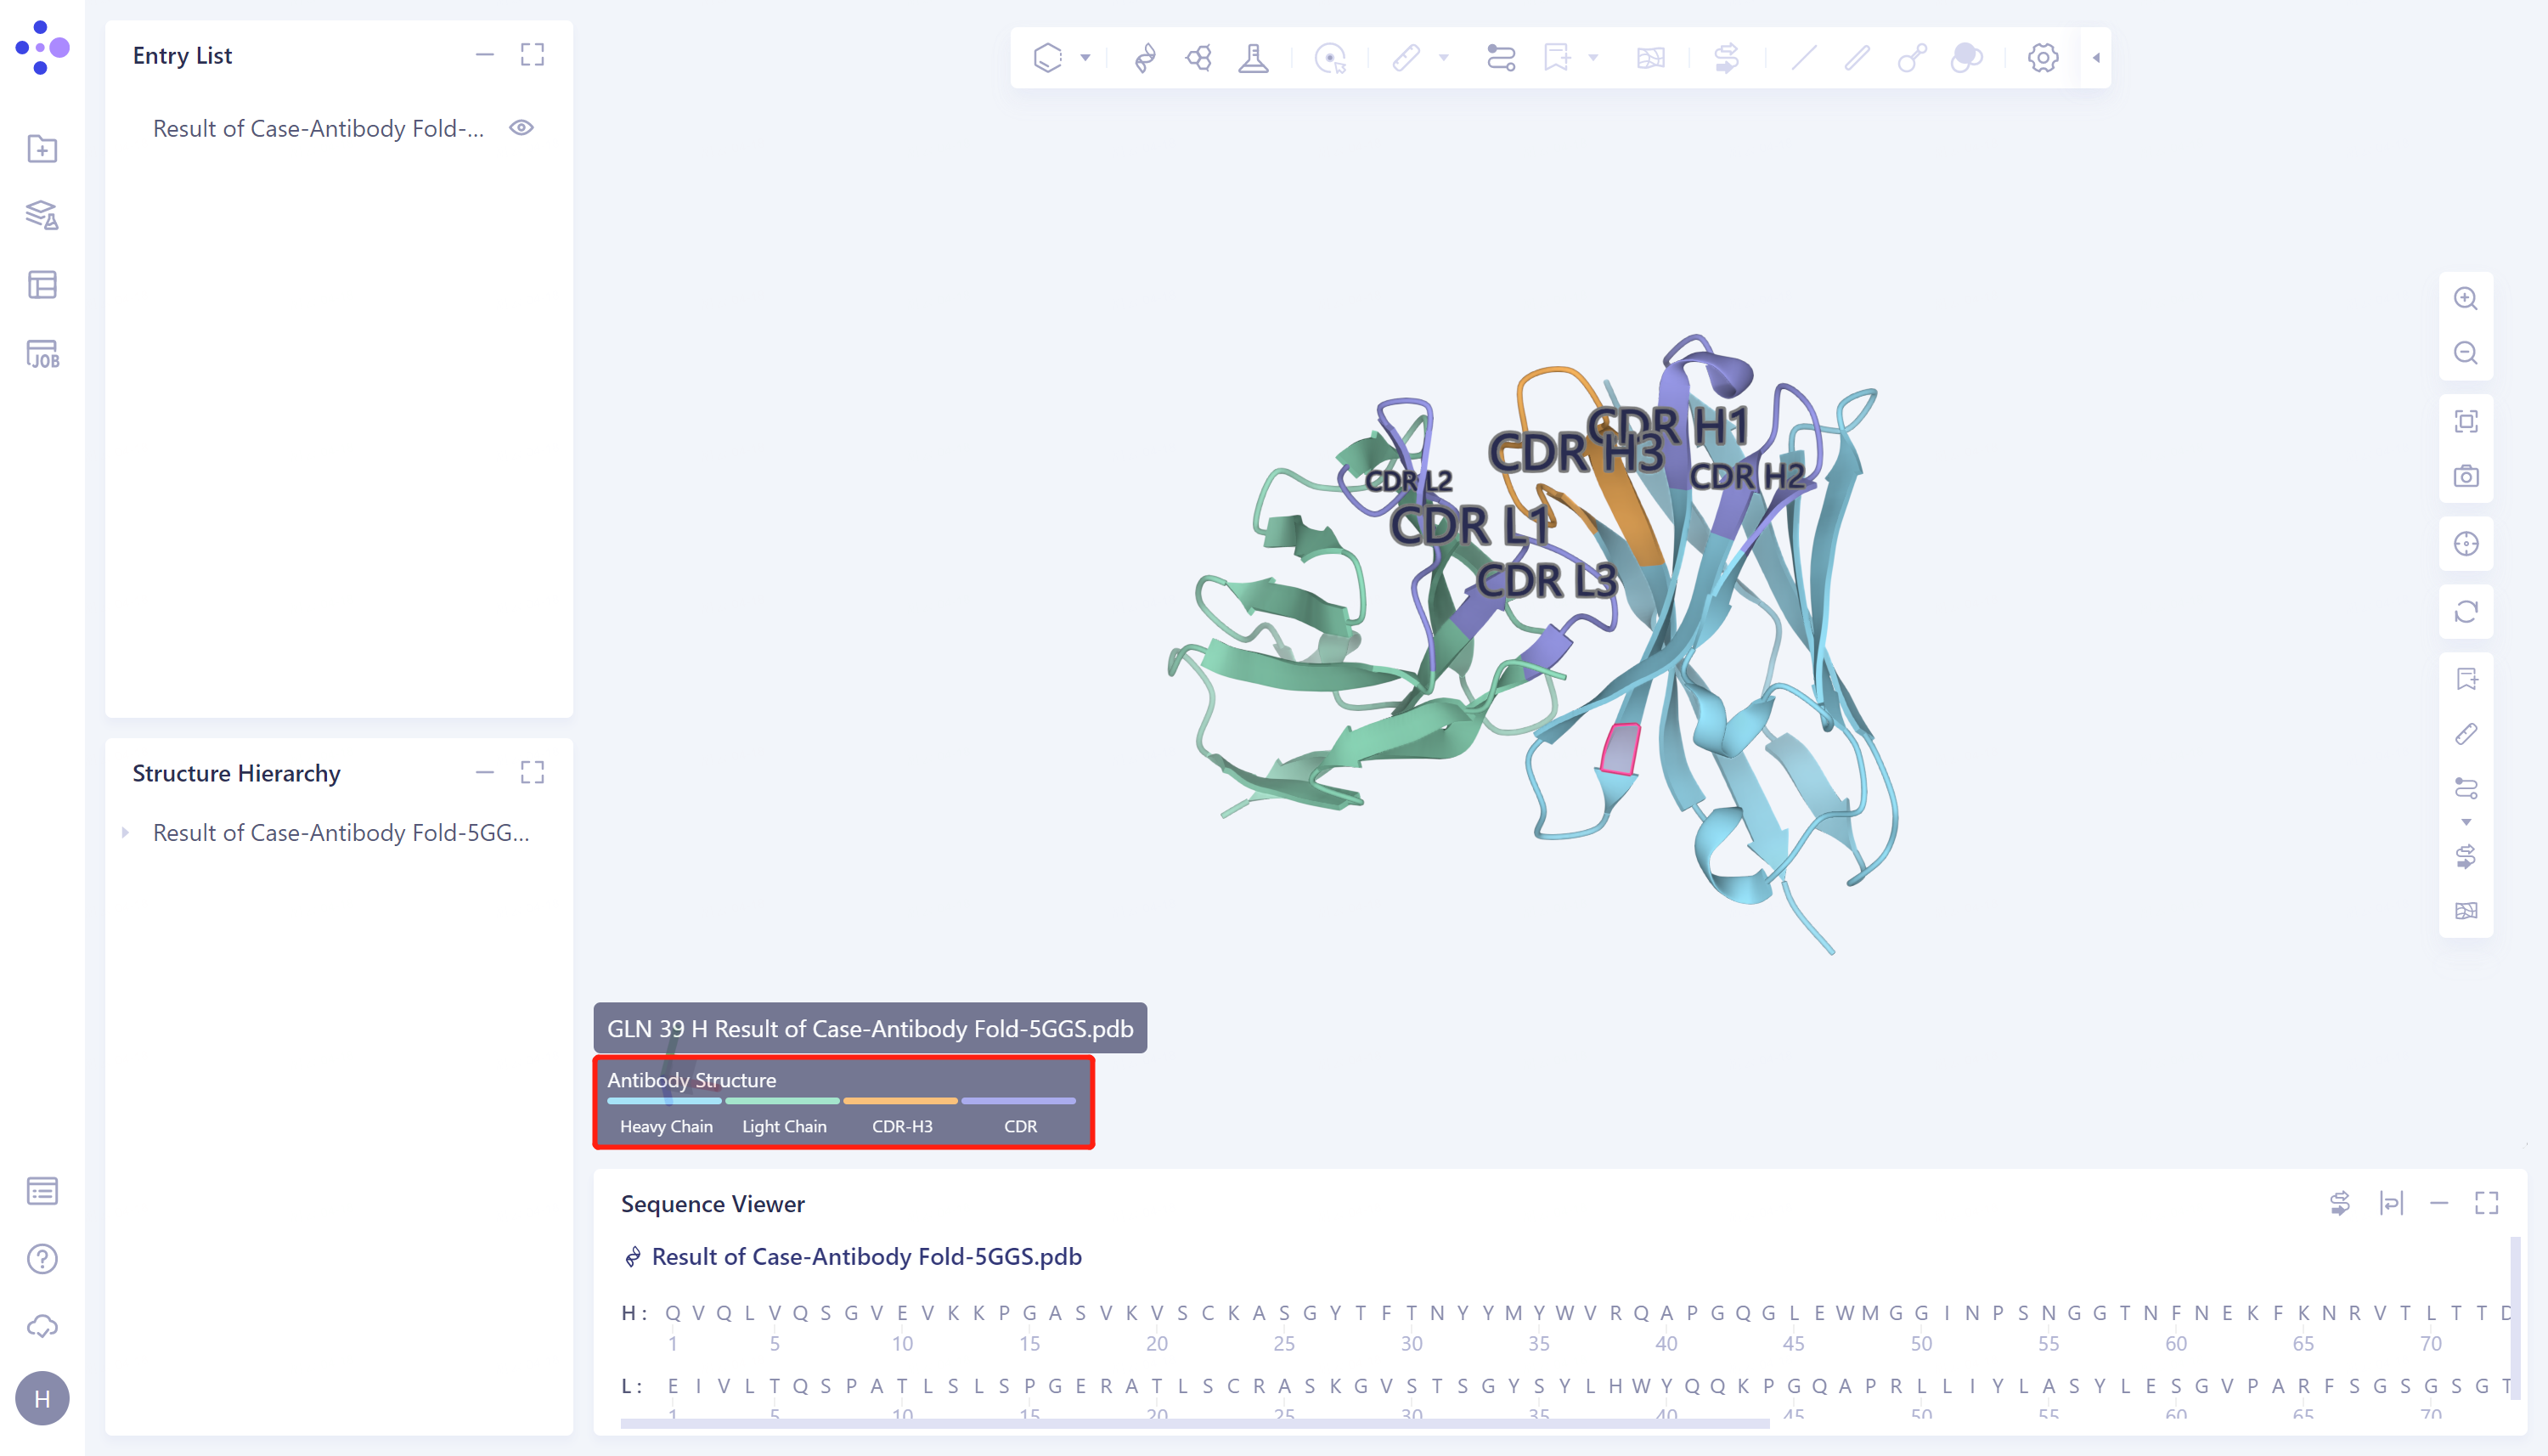Maximize the Entry List panel

533,55
